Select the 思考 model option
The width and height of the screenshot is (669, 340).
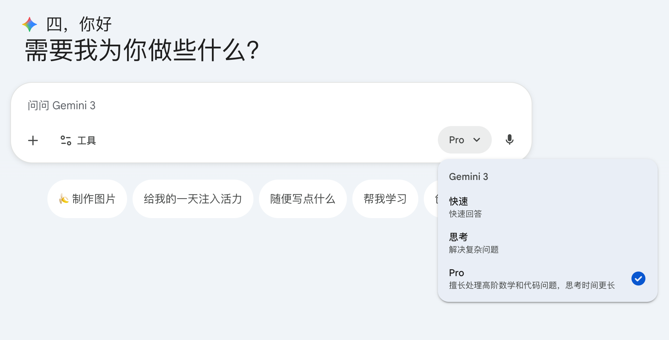tap(548, 243)
